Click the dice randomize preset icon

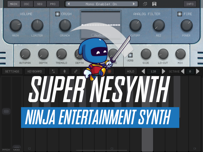145,4
